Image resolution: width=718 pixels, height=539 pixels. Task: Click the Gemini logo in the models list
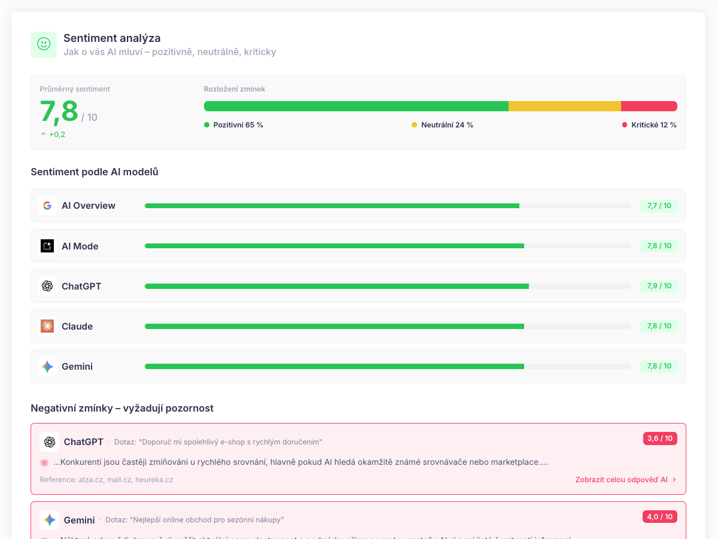click(47, 366)
